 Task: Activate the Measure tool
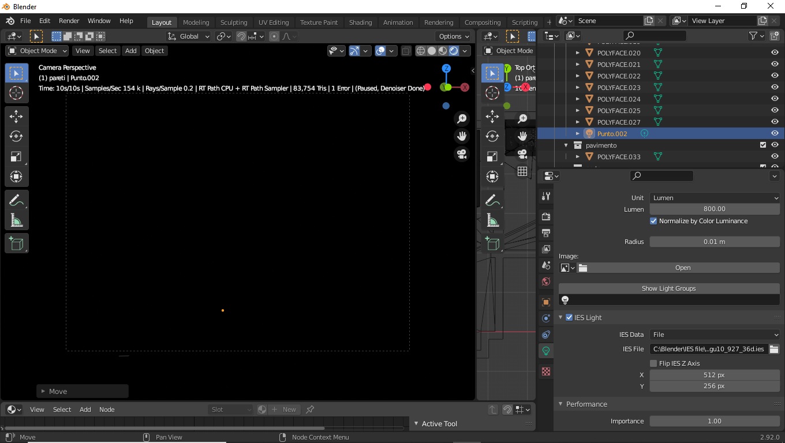click(x=16, y=220)
